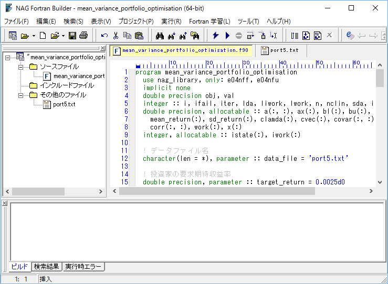Image resolution: width=388 pixels, height=284 pixels.
Task: Switch to the ビルド output tab
Action: [x=19, y=267]
